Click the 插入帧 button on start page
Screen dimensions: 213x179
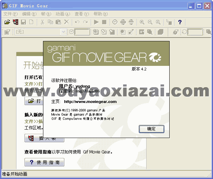(x=44, y=138)
